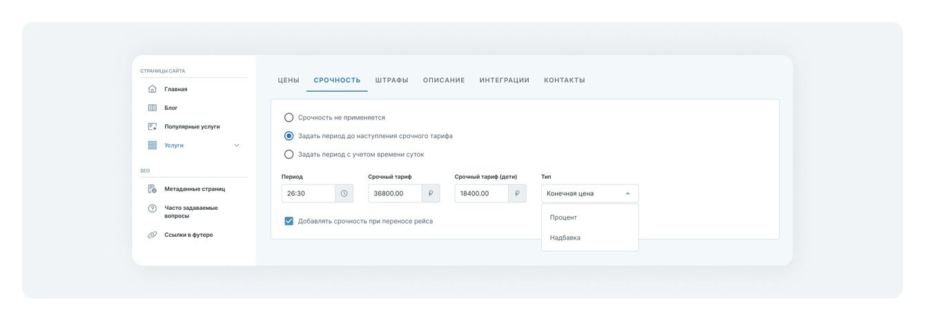
Task: Click the icon beside Популярные услуги
Action: tap(153, 126)
